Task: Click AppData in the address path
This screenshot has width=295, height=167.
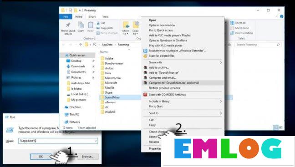Action: (x=107, y=45)
